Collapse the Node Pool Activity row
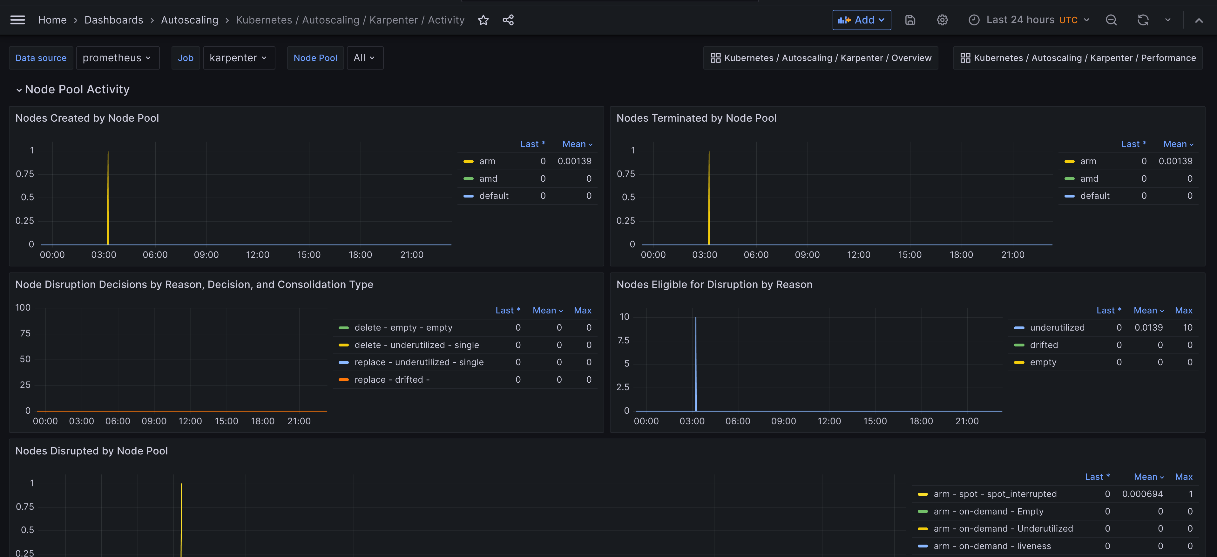Image resolution: width=1217 pixels, height=557 pixels. pos(19,89)
